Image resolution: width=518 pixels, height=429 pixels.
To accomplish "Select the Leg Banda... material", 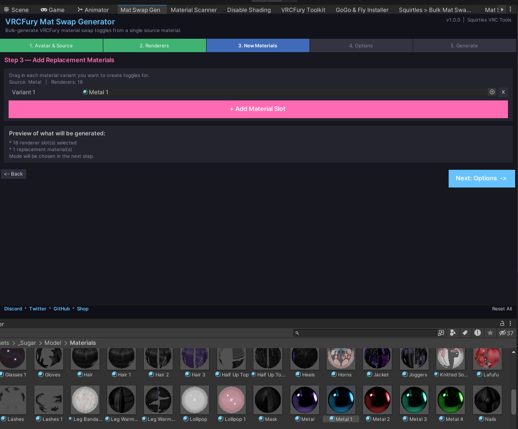I will coord(85,404).
